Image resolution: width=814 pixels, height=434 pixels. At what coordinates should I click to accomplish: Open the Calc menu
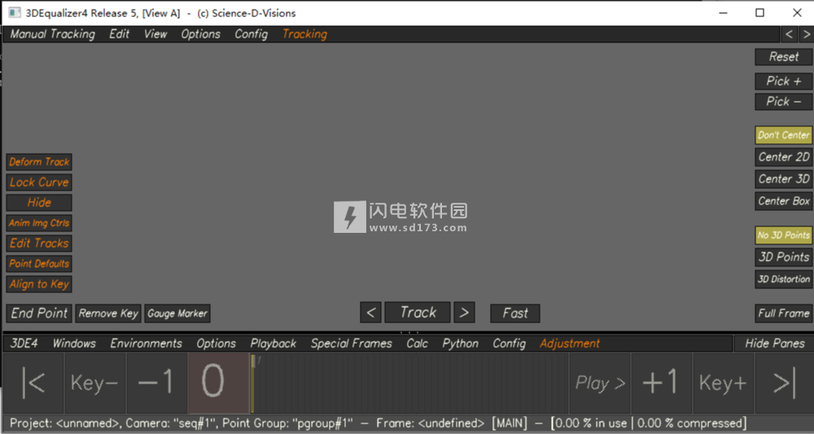click(418, 344)
